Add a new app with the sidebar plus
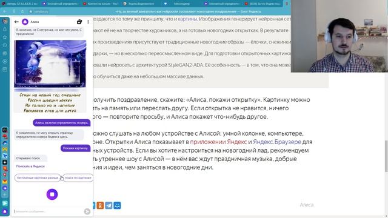Screen dimensions: 388x218 pyautogui.click(x=5, y=195)
